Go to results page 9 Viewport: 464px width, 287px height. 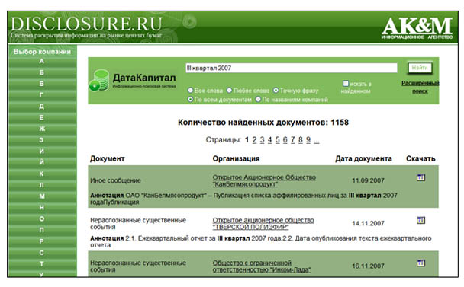point(308,139)
